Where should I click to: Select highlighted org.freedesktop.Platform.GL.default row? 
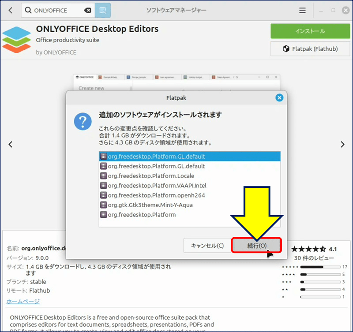190,157
